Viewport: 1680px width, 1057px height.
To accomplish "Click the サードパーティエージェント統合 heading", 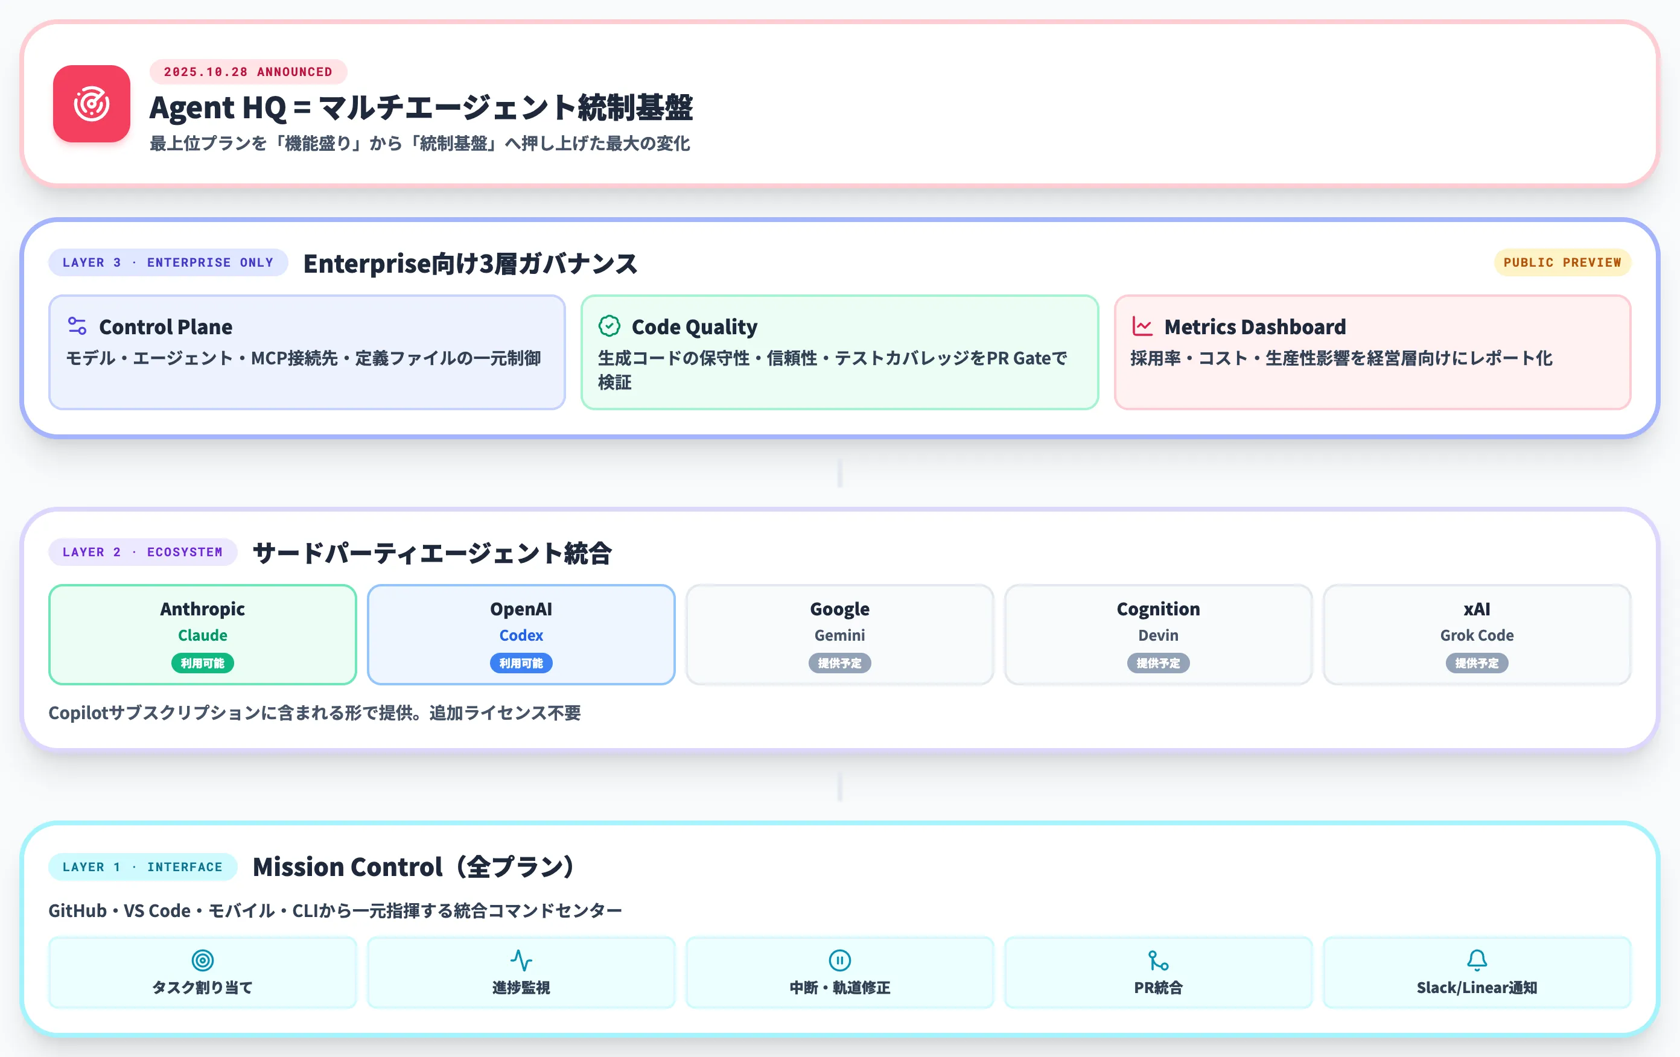I will tap(433, 553).
